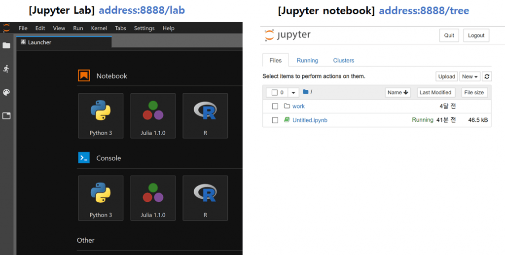Open the Kernel menu in JupyterLab

pyautogui.click(x=99, y=28)
